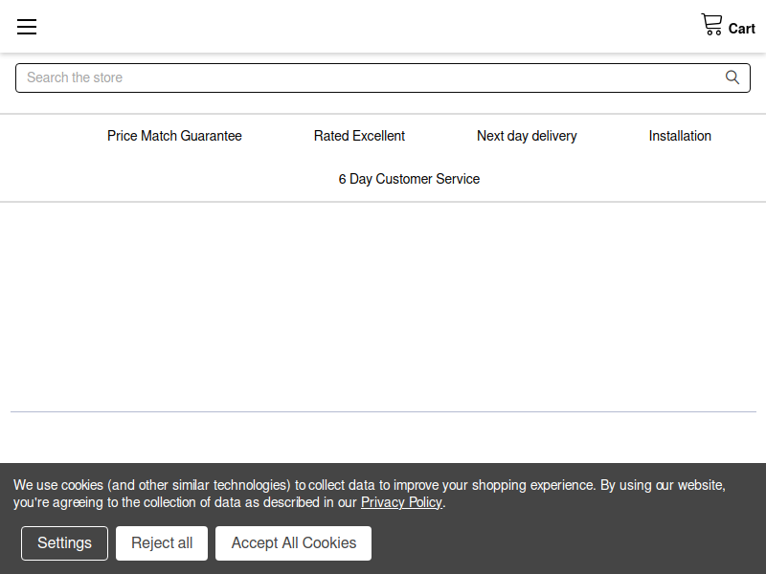766x574 pixels.
Task: Click the Installation link
Action: 680,136
